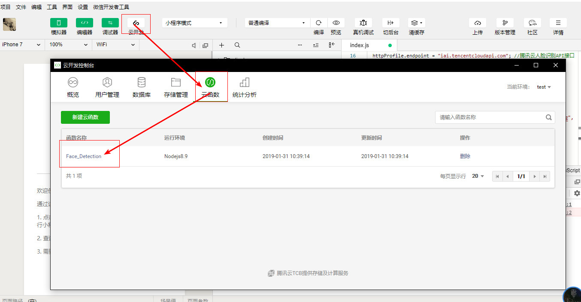Image resolution: width=581 pixels, height=302 pixels.
Task: Click the 上传 upload icon
Action: point(477,23)
